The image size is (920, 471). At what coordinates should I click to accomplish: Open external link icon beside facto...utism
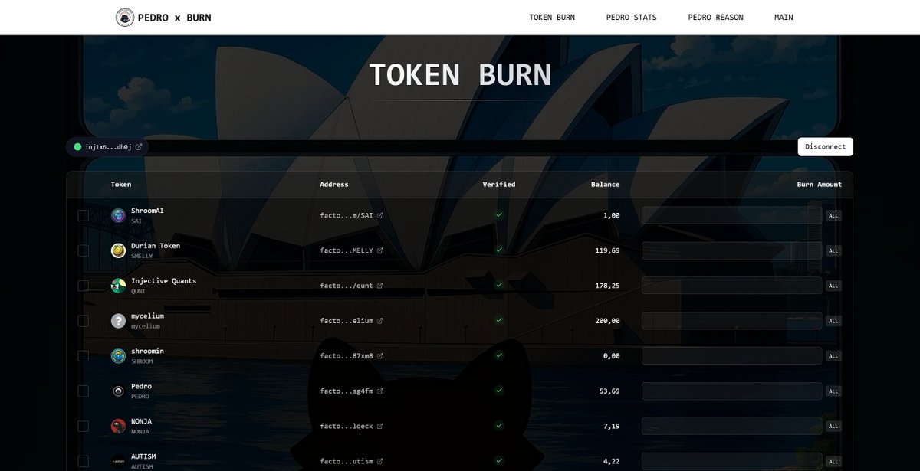click(x=379, y=461)
